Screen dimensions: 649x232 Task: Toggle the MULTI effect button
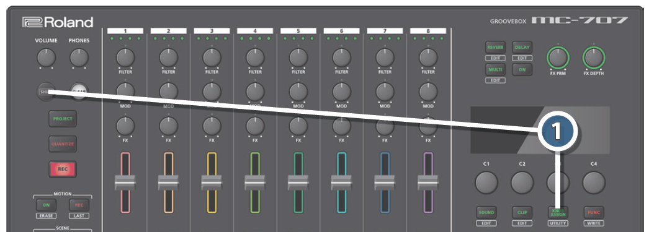click(496, 69)
